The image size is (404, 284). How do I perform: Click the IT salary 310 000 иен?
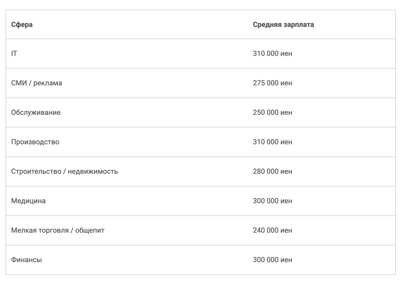272,53
